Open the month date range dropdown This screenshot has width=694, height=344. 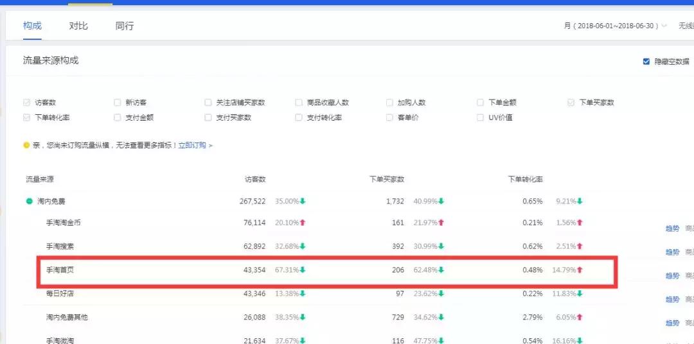(615, 26)
